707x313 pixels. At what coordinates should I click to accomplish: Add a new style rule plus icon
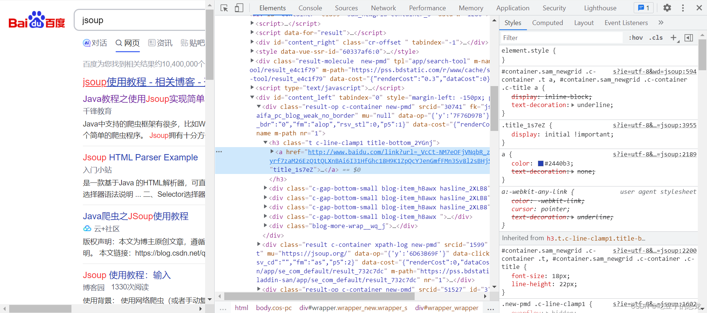coord(673,38)
